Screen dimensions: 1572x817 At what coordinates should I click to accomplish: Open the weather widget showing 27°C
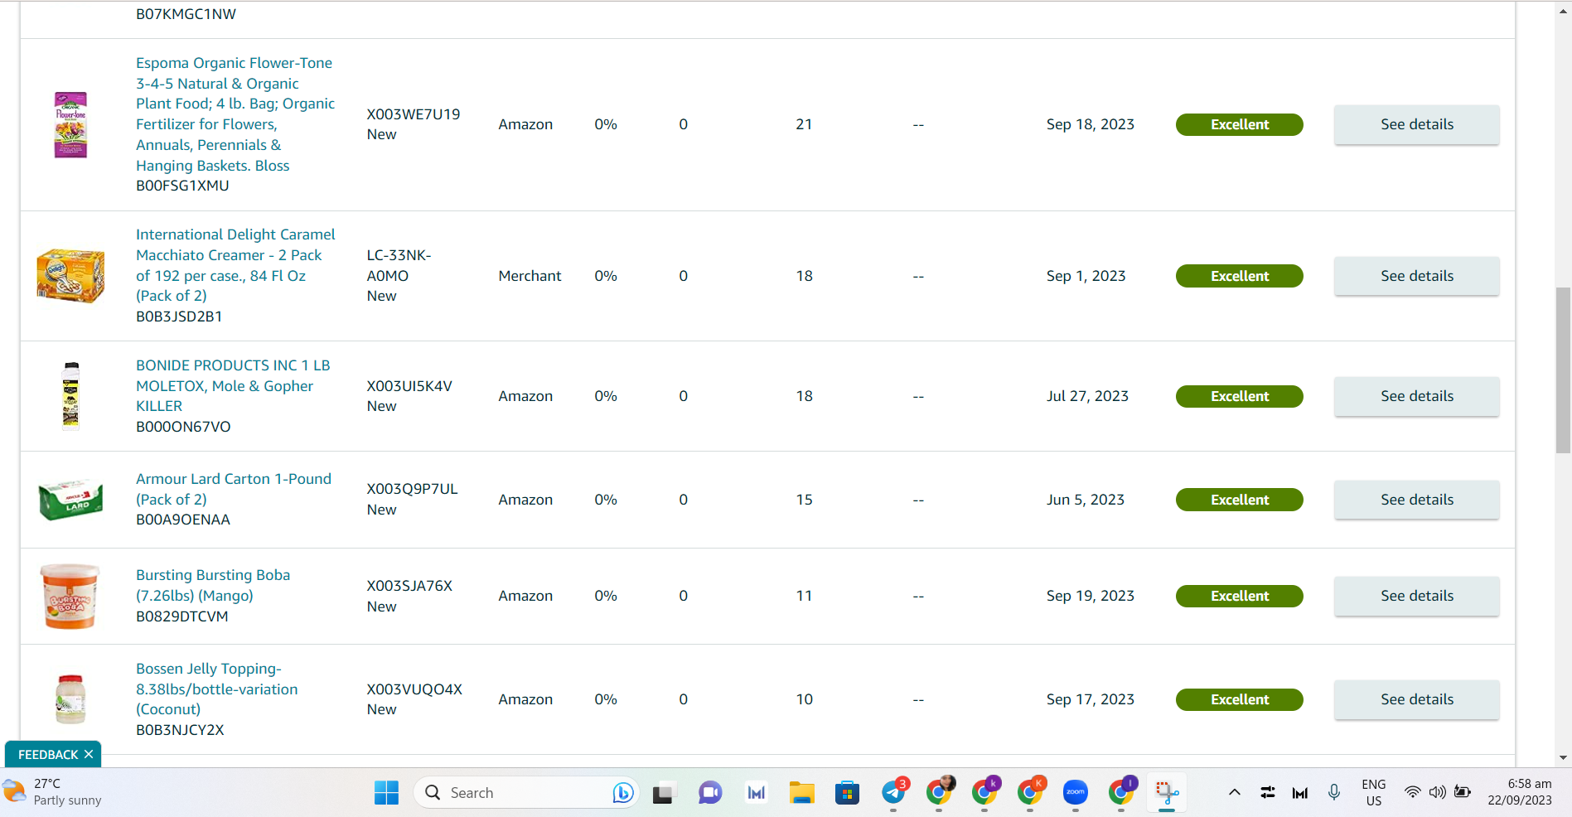tap(52, 792)
